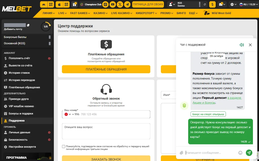Click the chat bot avatar icon
The height and width of the screenshot is (161, 259).
pyautogui.click(x=184, y=105)
